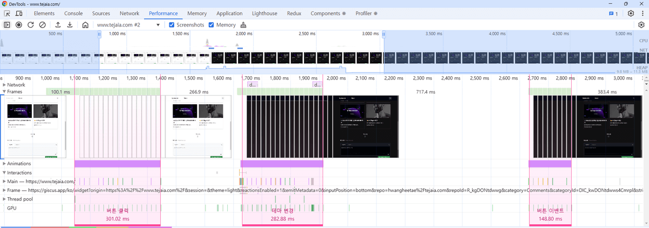Expand the Animations track
The image size is (649, 228).
point(4,164)
